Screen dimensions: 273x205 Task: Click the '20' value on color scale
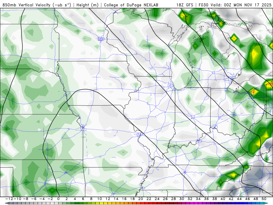(141, 199)
